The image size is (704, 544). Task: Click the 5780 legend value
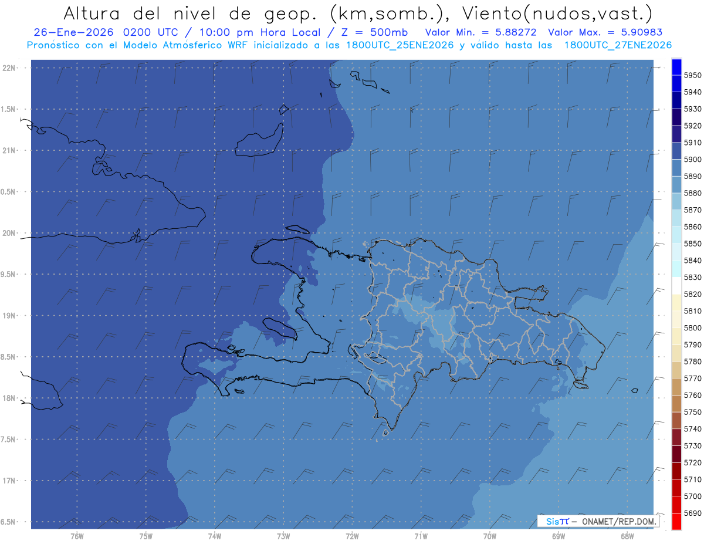point(692,361)
